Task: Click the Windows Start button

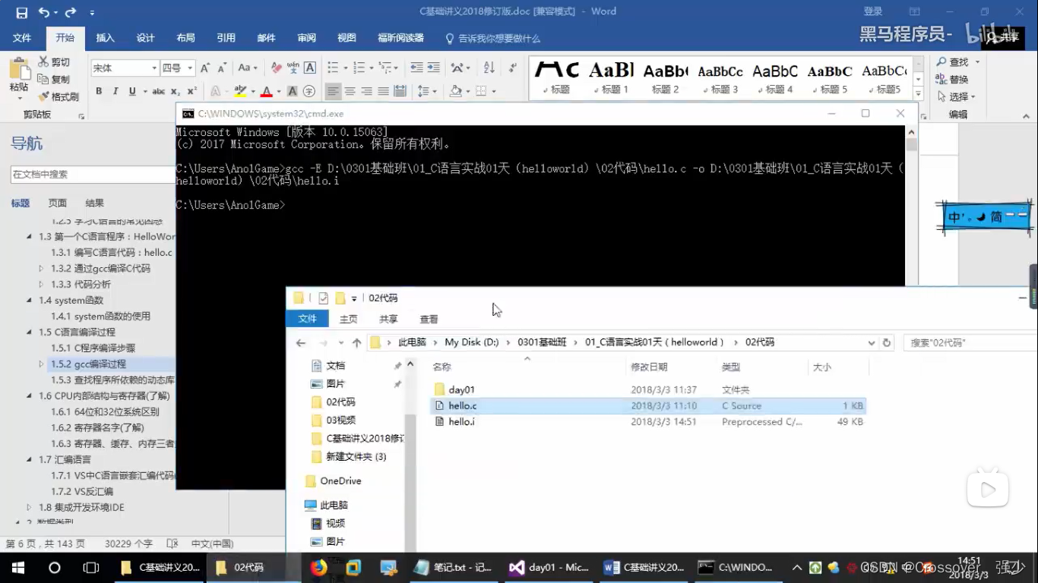Action: point(18,567)
